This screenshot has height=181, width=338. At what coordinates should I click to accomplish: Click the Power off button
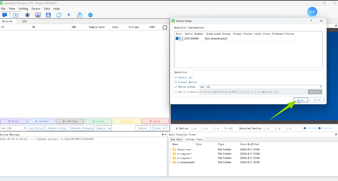click(x=160, y=128)
